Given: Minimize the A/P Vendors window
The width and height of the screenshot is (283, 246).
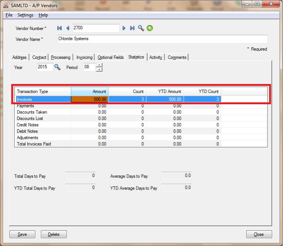Looking at the screenshot, I should (247, 4).
